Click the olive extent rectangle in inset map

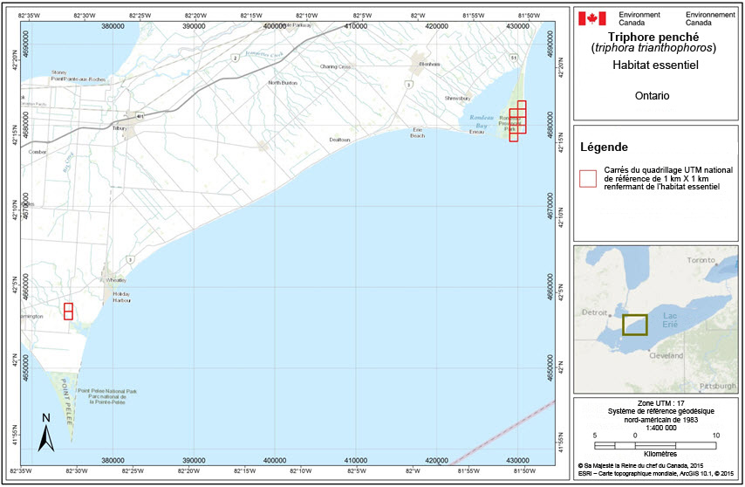(x=634, y=325)
